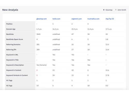Click undefined in the Backlinks Spam Score row

tap(56, 39)
